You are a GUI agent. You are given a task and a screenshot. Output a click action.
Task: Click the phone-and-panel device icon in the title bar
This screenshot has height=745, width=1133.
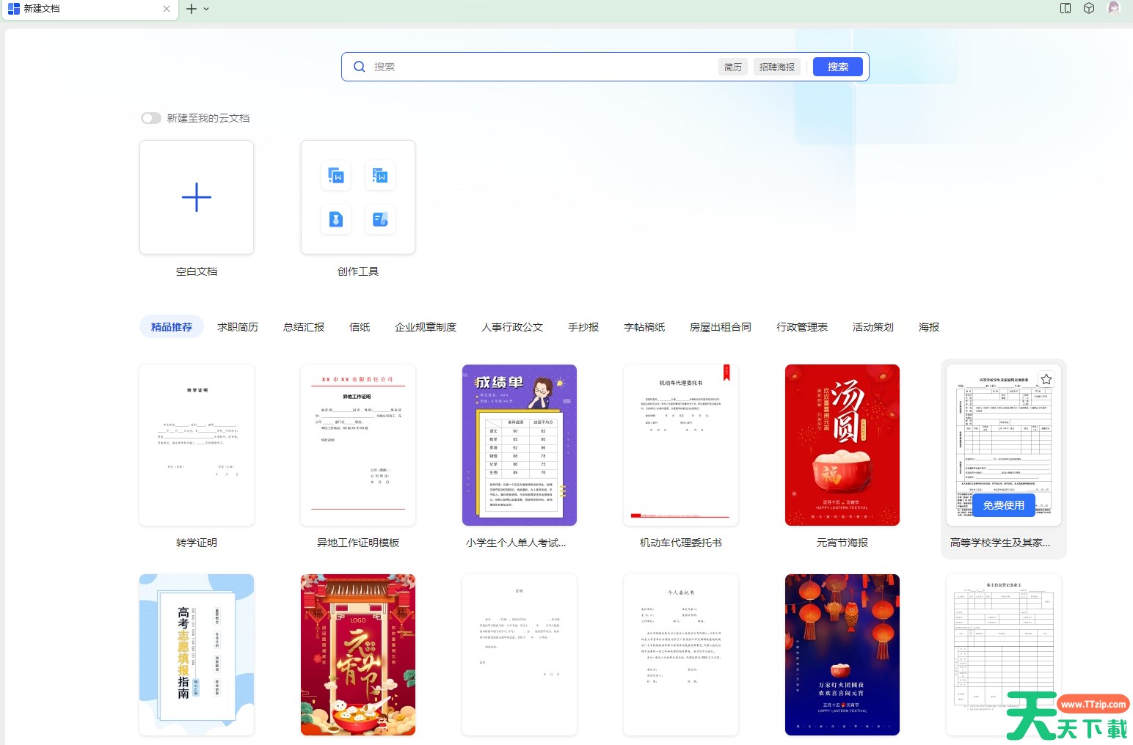click(x=1065, y=8)
